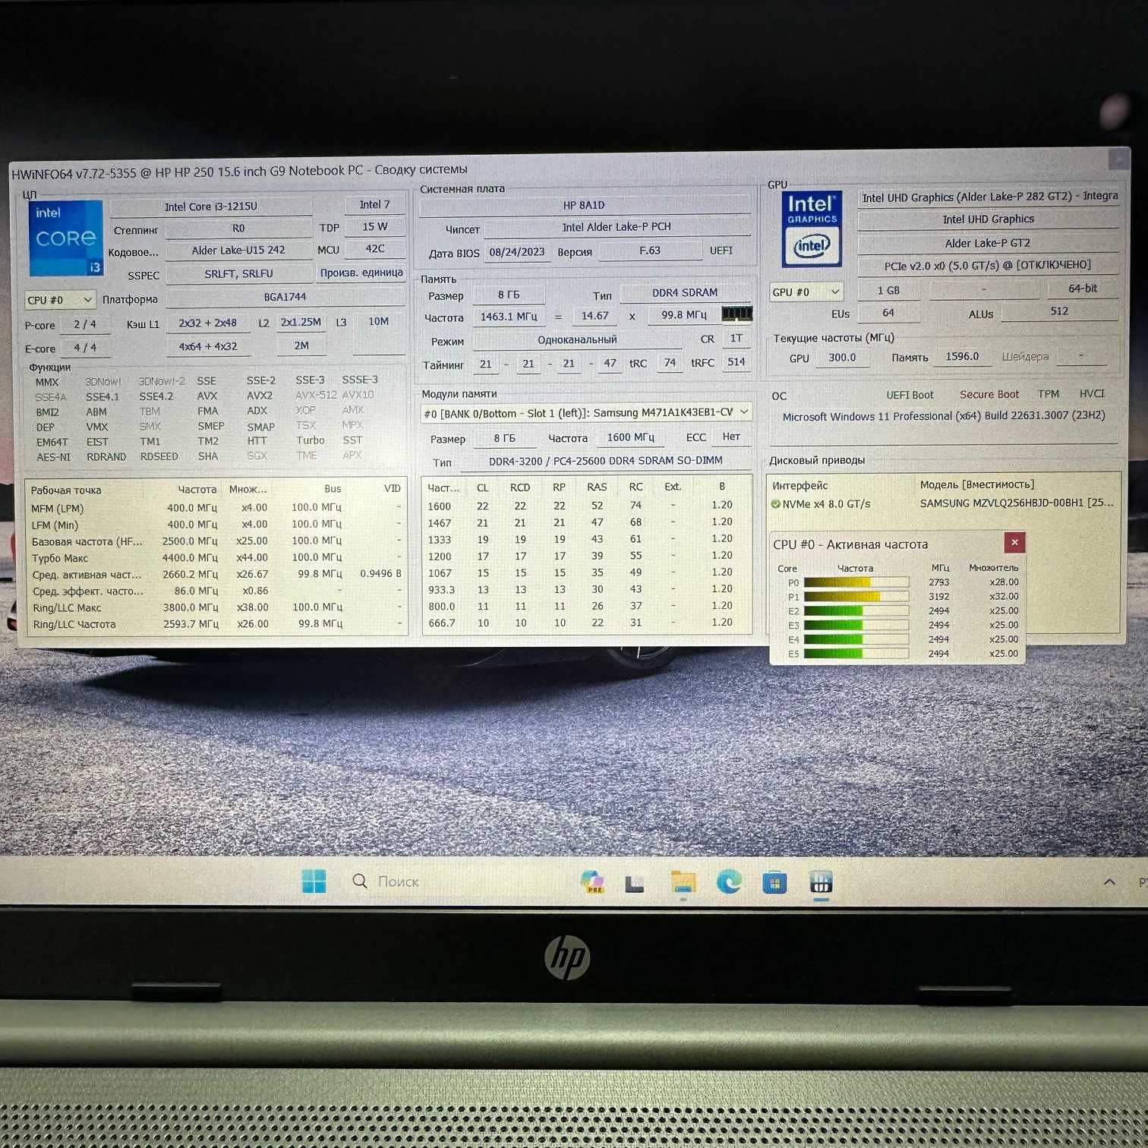Click the Intel Alder Lake-P PCH chipset field
Viewport: 1148px width, 1148px height.
(617, 227)
